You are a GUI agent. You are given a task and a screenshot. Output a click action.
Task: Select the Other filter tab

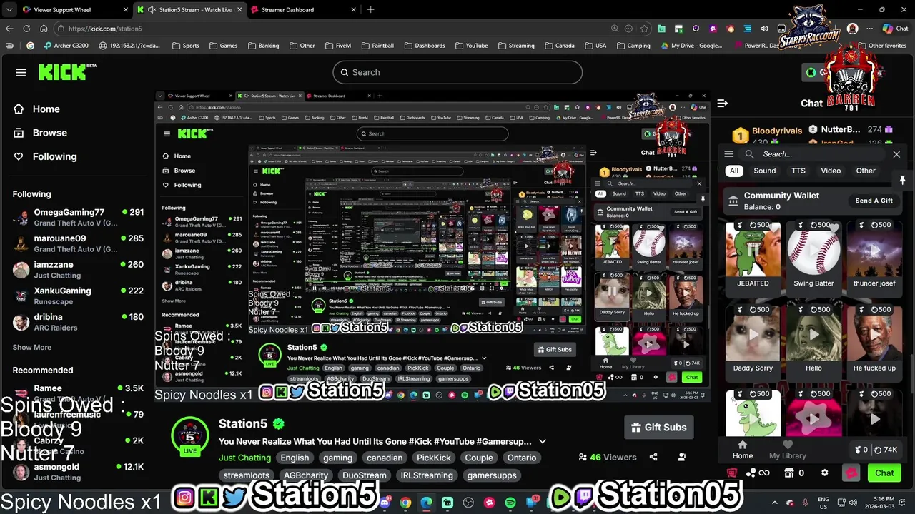866,171
